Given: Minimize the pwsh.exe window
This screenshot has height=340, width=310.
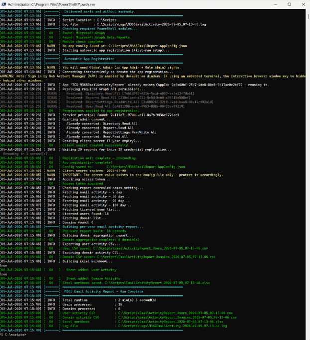Looking at the screenshot, I should (275, 4).
